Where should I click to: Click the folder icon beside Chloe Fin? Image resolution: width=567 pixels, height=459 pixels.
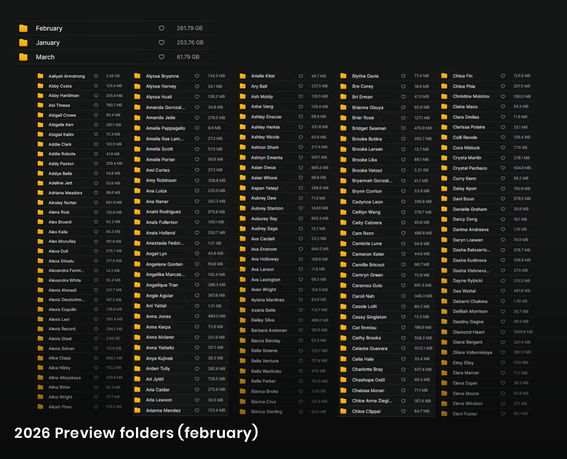coord(444,76)
